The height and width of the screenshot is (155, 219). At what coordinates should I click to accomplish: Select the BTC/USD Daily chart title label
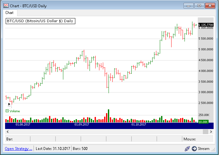coord(40,21)
